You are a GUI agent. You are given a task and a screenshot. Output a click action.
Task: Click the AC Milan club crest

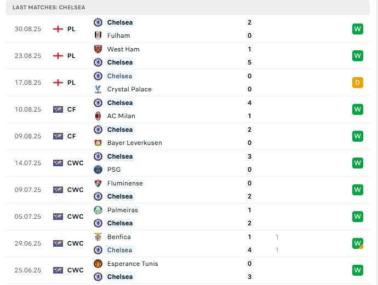98,116
